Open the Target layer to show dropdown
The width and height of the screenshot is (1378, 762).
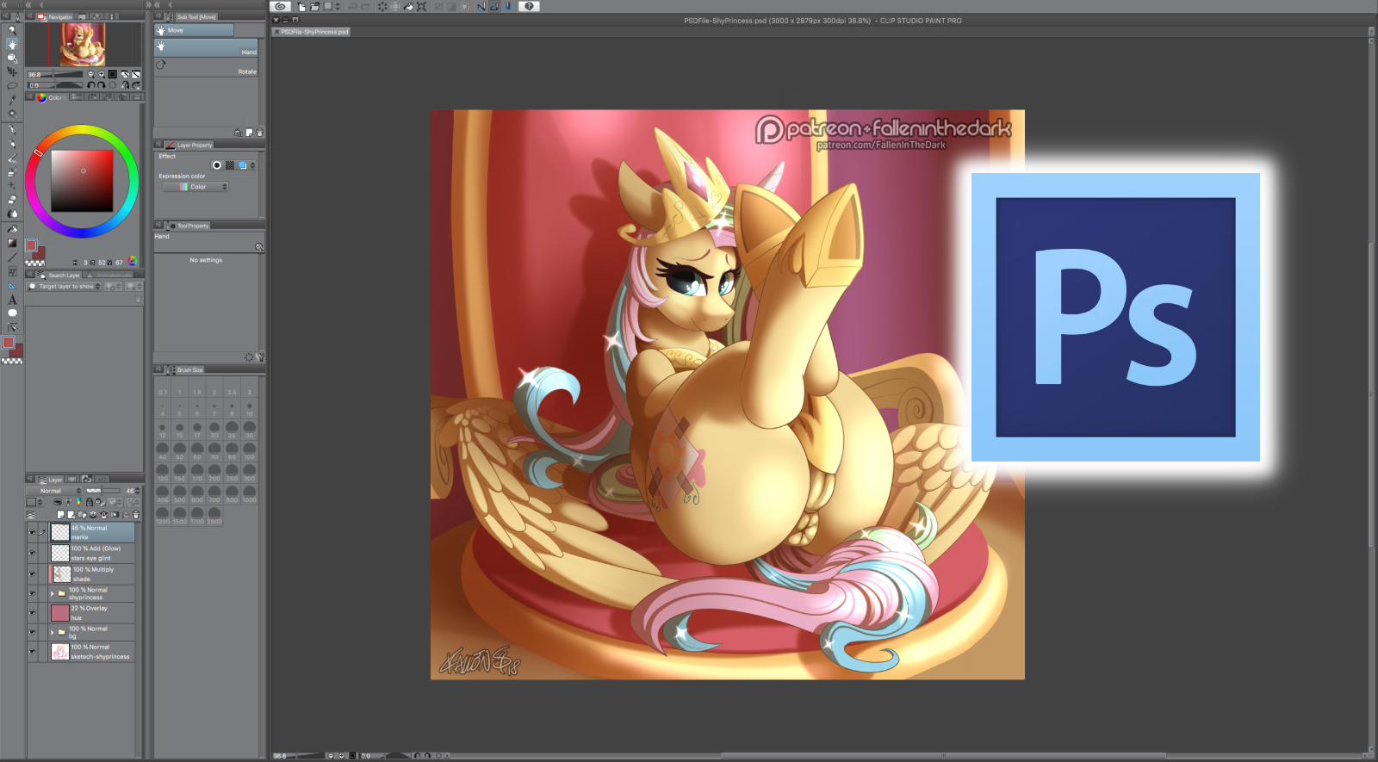(x=65, y=287)
